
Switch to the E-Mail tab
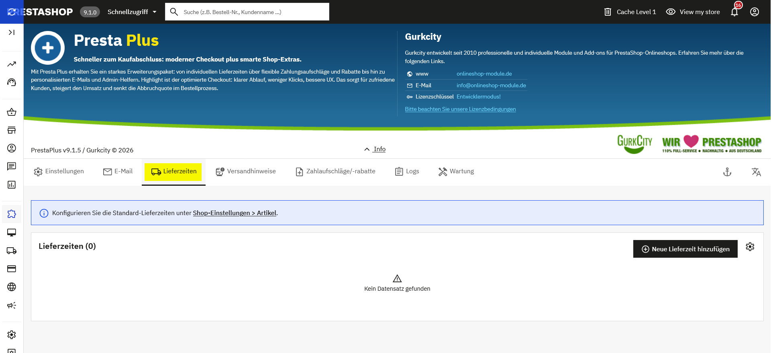(x=118, y=171)
